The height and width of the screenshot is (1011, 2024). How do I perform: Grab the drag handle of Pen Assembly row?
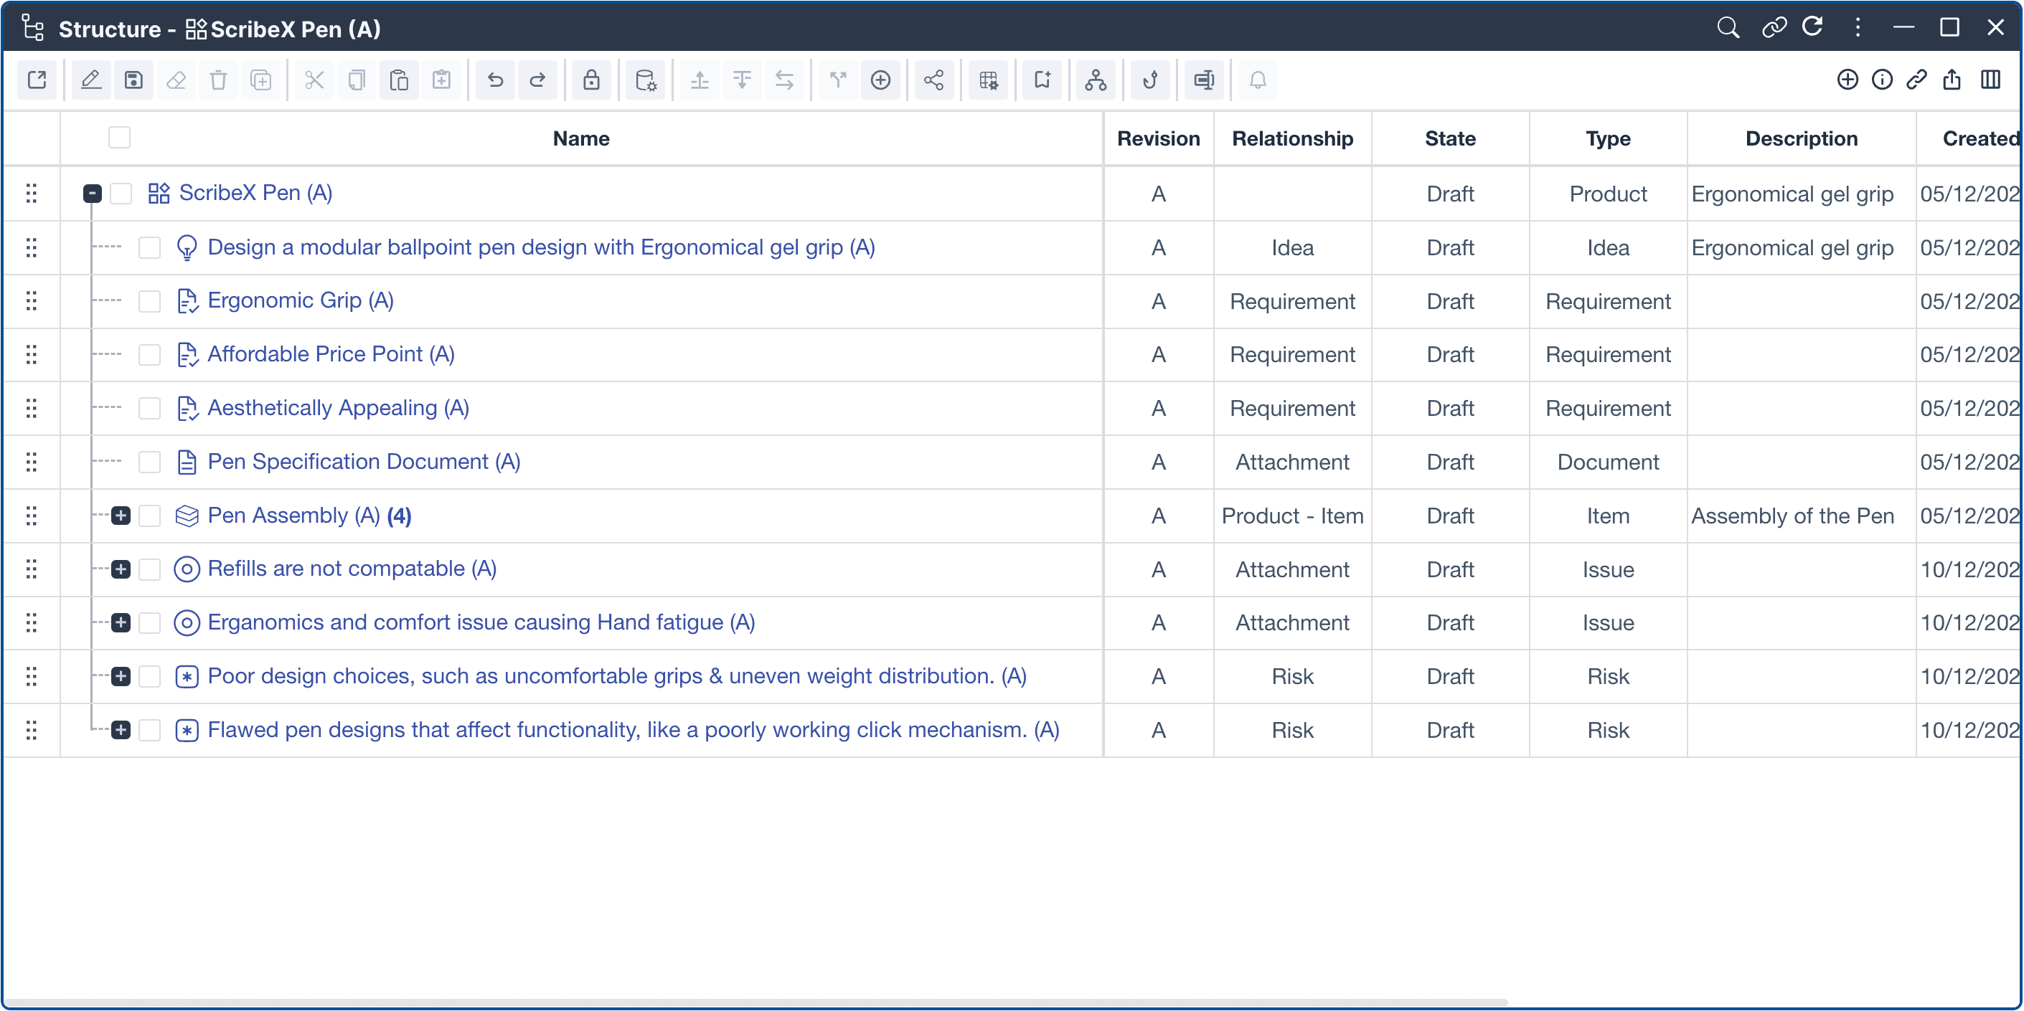click(x=32, y=516)
